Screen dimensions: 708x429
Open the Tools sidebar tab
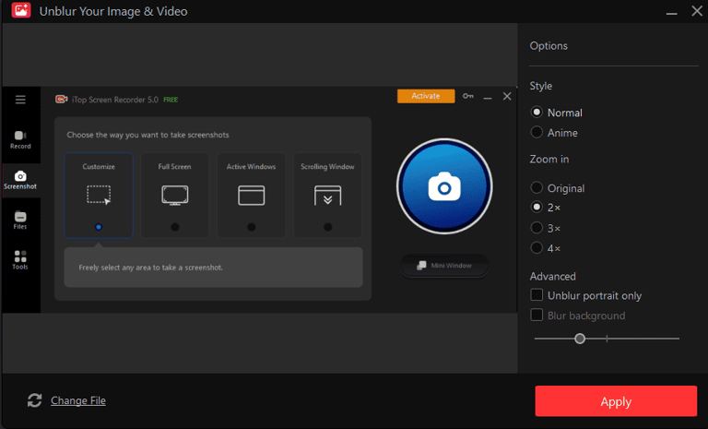[20, 260]
